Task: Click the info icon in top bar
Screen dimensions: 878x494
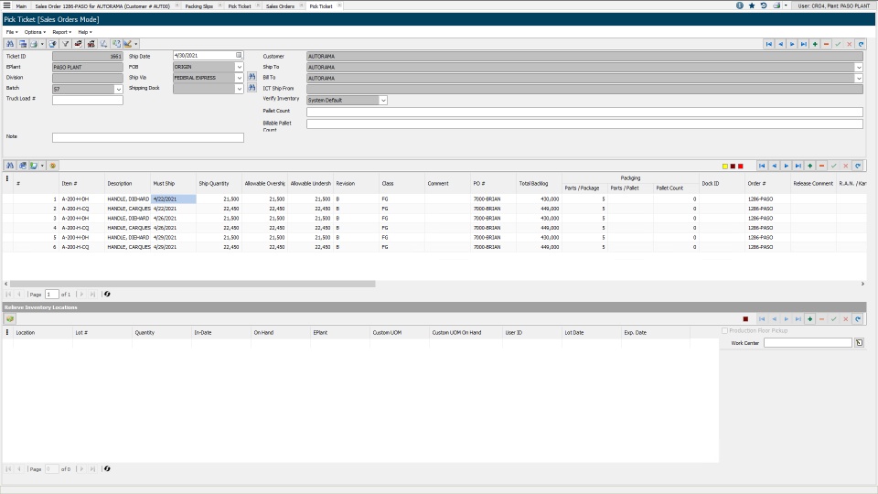Action: pos(740,5)
